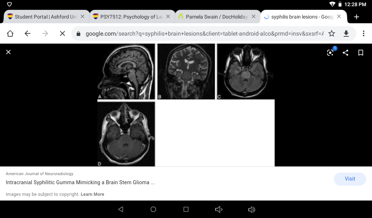Screen dimensions: 372x218
Task: Bookmark this page with the star
Action: [332, 33]
